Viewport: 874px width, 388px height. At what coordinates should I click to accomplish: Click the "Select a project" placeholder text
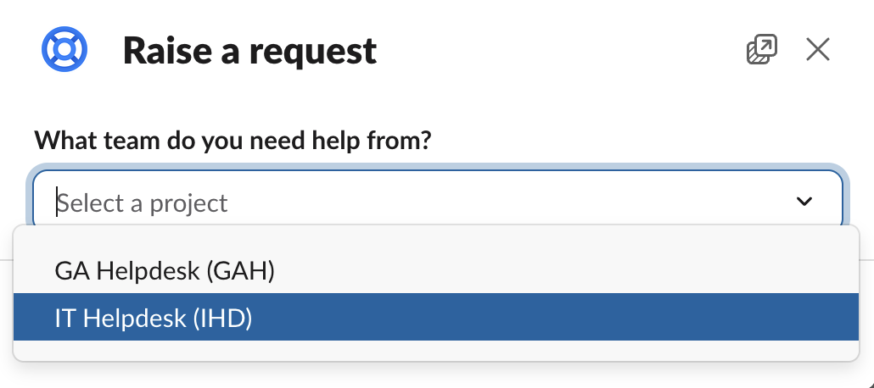pos(143,203)
